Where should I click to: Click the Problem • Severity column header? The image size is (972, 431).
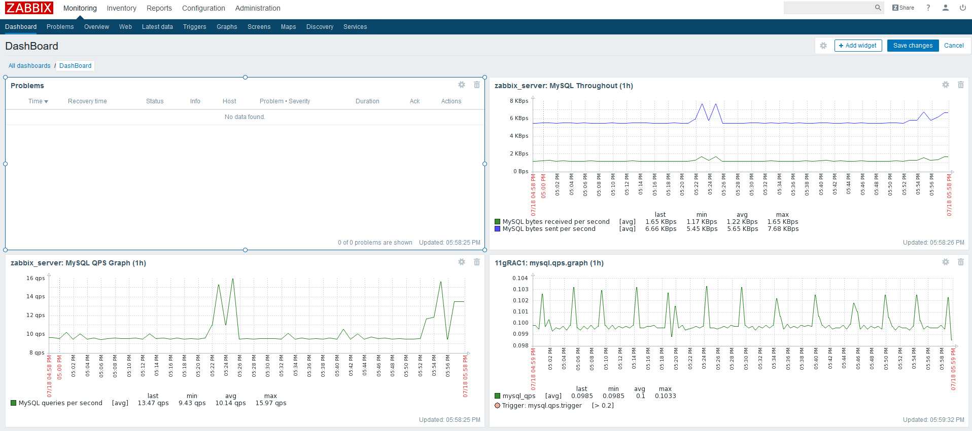pyautogui.click(x=285, y=101)
